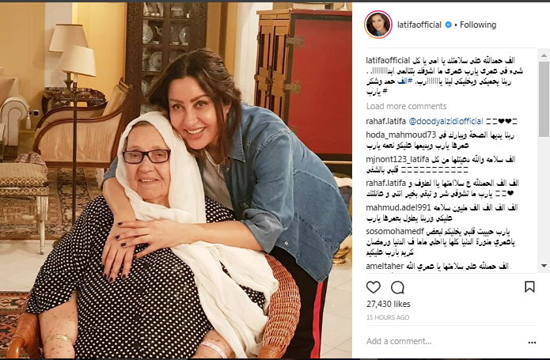This screenshot has height=360, width=550.
Task: Open mjnont123_latifa commenter profile
Action: click(397, 160)
